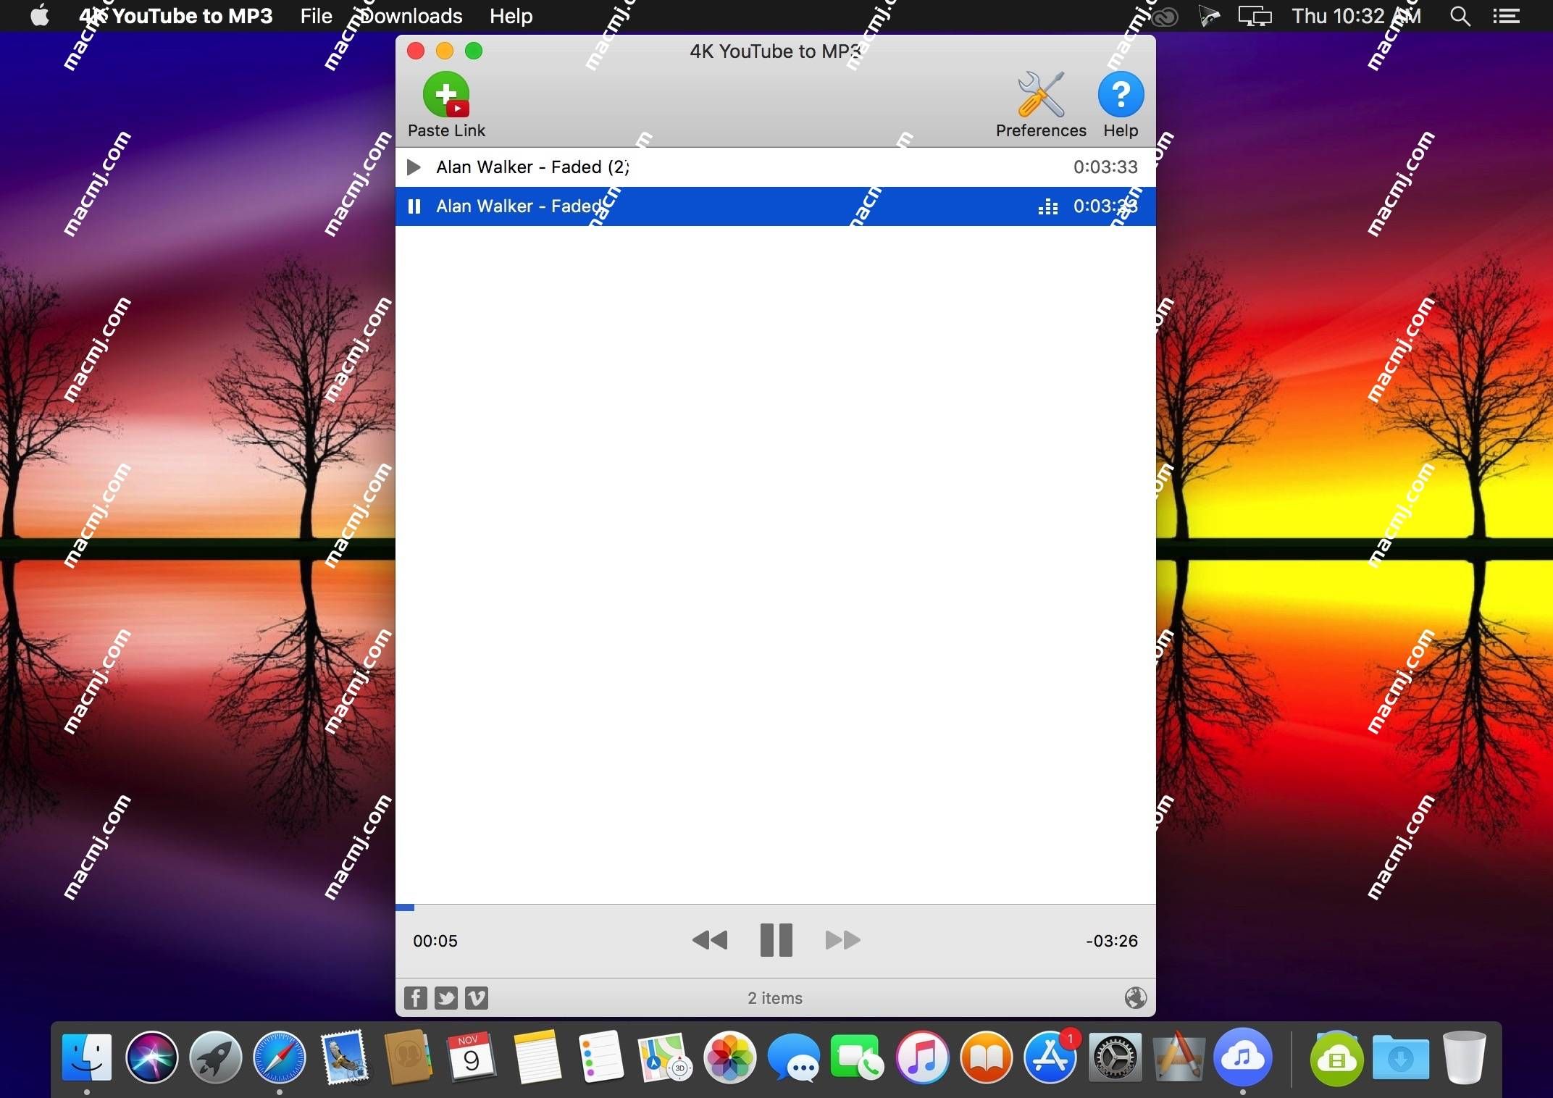Click the Paste Link button
This screenshot has width=1553, height=1098.
[446, 106]
